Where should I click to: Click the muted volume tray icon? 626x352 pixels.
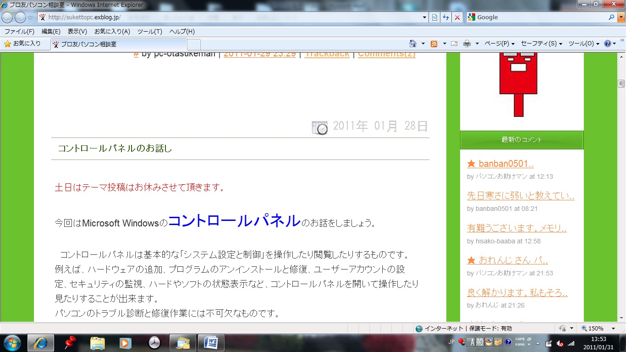(x=560, y=343)
